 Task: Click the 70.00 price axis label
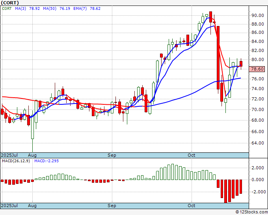pos(258,109)
